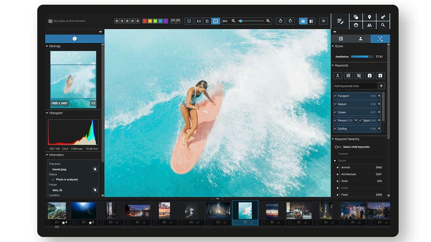The width and height of the screenshot is (431, 242).
Task: Collapse the Histogram section
Action: 47,113
